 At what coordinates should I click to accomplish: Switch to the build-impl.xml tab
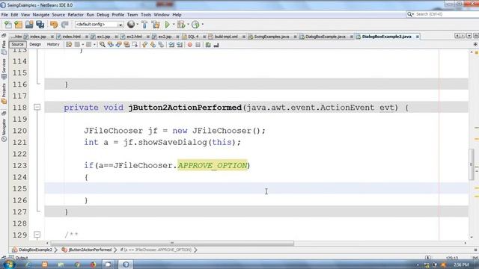226,37
